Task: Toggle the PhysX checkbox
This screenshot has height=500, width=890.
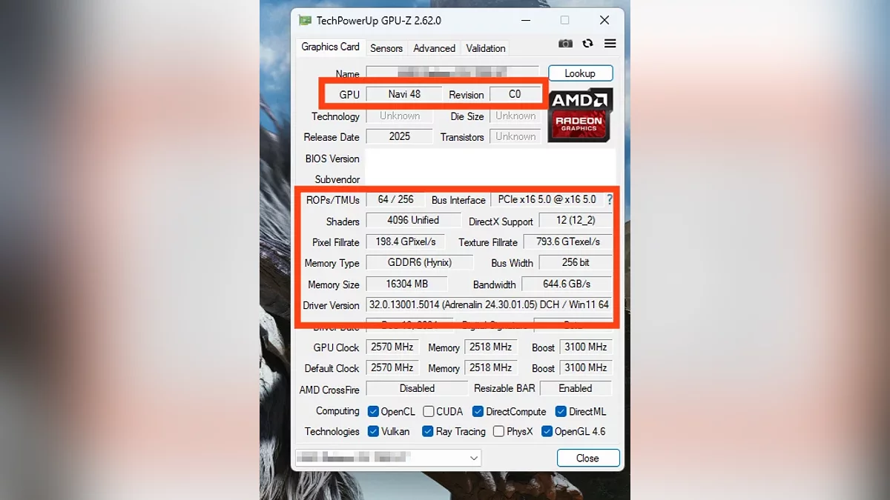Action: (499, 431)
